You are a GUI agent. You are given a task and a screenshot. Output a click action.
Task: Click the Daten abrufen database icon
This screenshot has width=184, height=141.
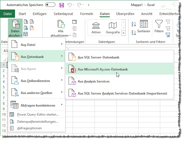[x=16, y=24]
